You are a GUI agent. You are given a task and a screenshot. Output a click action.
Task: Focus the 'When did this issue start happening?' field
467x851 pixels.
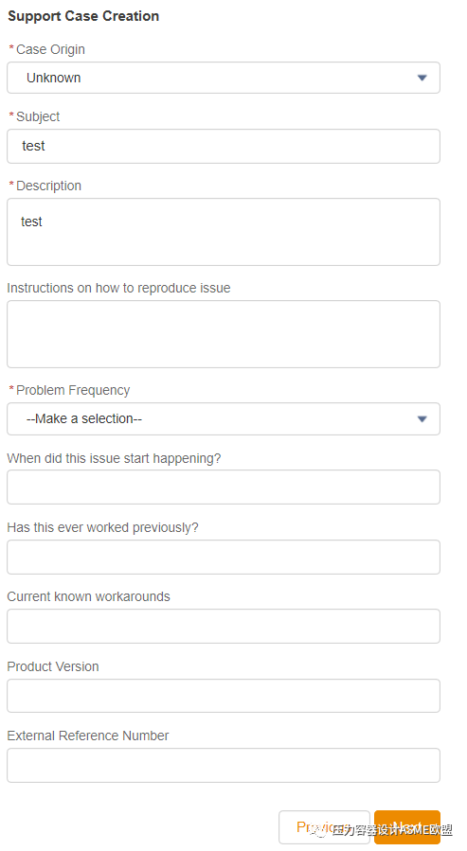(x=224, y=487)
